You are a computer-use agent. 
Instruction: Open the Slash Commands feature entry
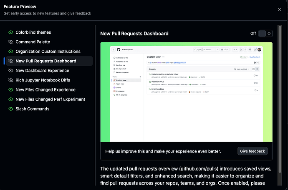(49, 109)
